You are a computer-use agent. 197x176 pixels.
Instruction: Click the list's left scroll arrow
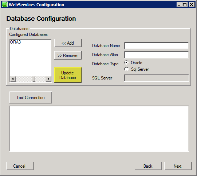pyautogui.click(x=13, y=79)
